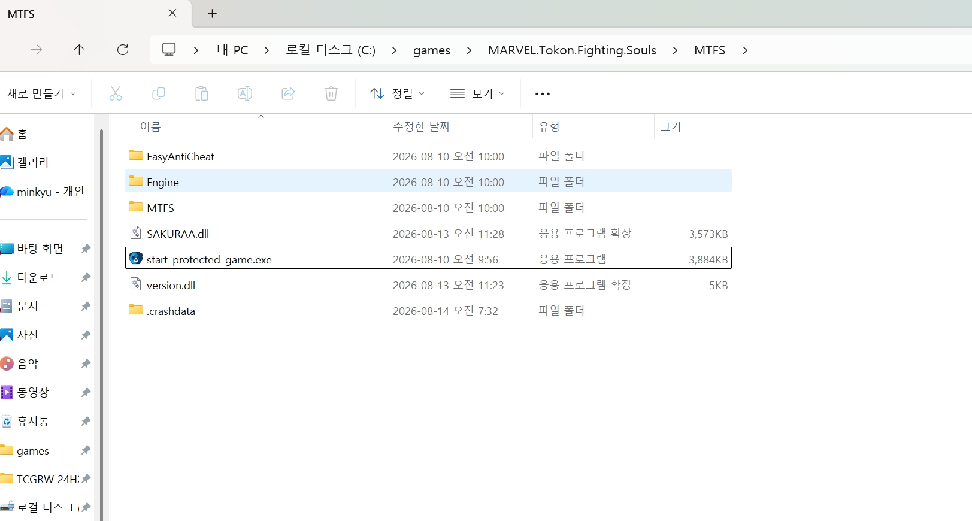The image size is (972, 521).
Task: Open a new Explorer tab
Action: click(x=212, y=13)
